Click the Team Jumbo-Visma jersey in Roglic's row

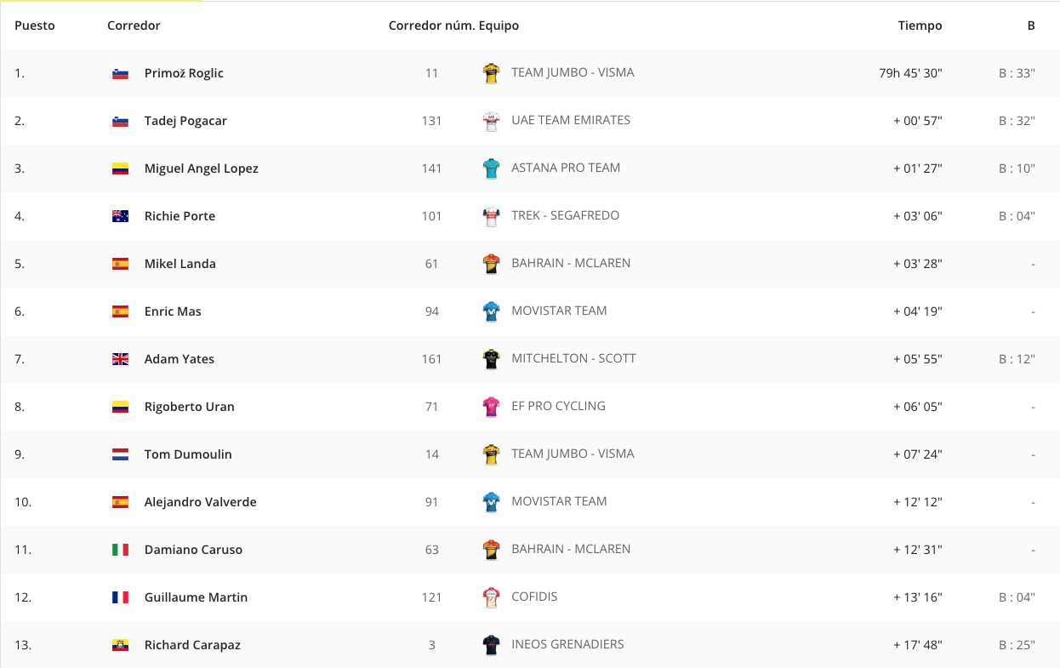pos(491,73)
